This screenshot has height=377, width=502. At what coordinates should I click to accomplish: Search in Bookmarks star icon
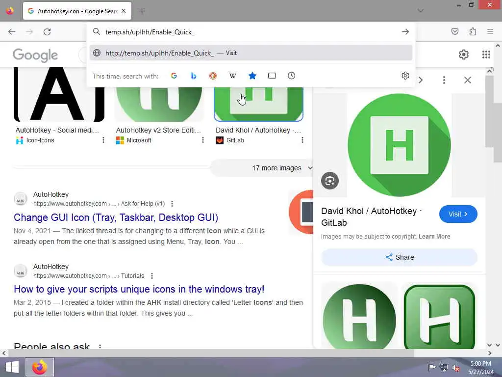coord(252,76)
